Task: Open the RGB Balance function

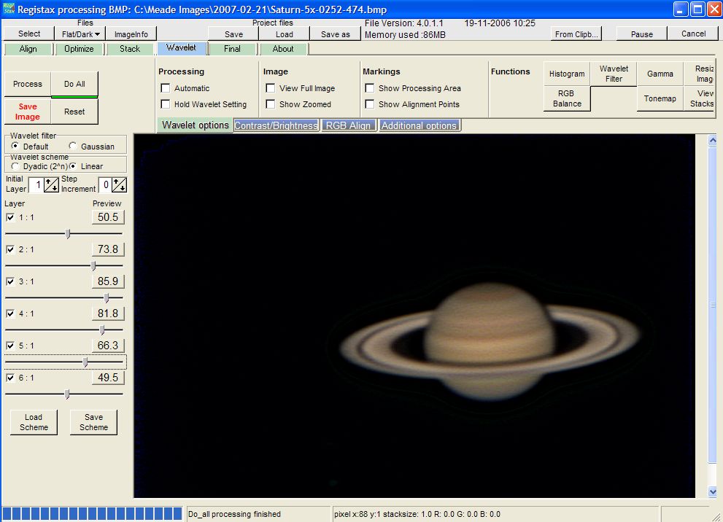Action: click(x=567, y=98)
